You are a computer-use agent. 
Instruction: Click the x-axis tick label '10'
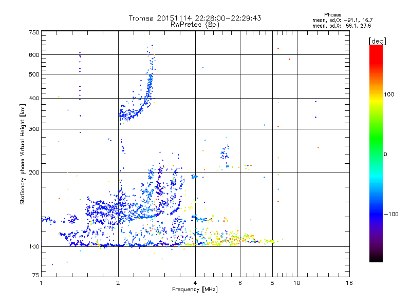tap(297, 283)
